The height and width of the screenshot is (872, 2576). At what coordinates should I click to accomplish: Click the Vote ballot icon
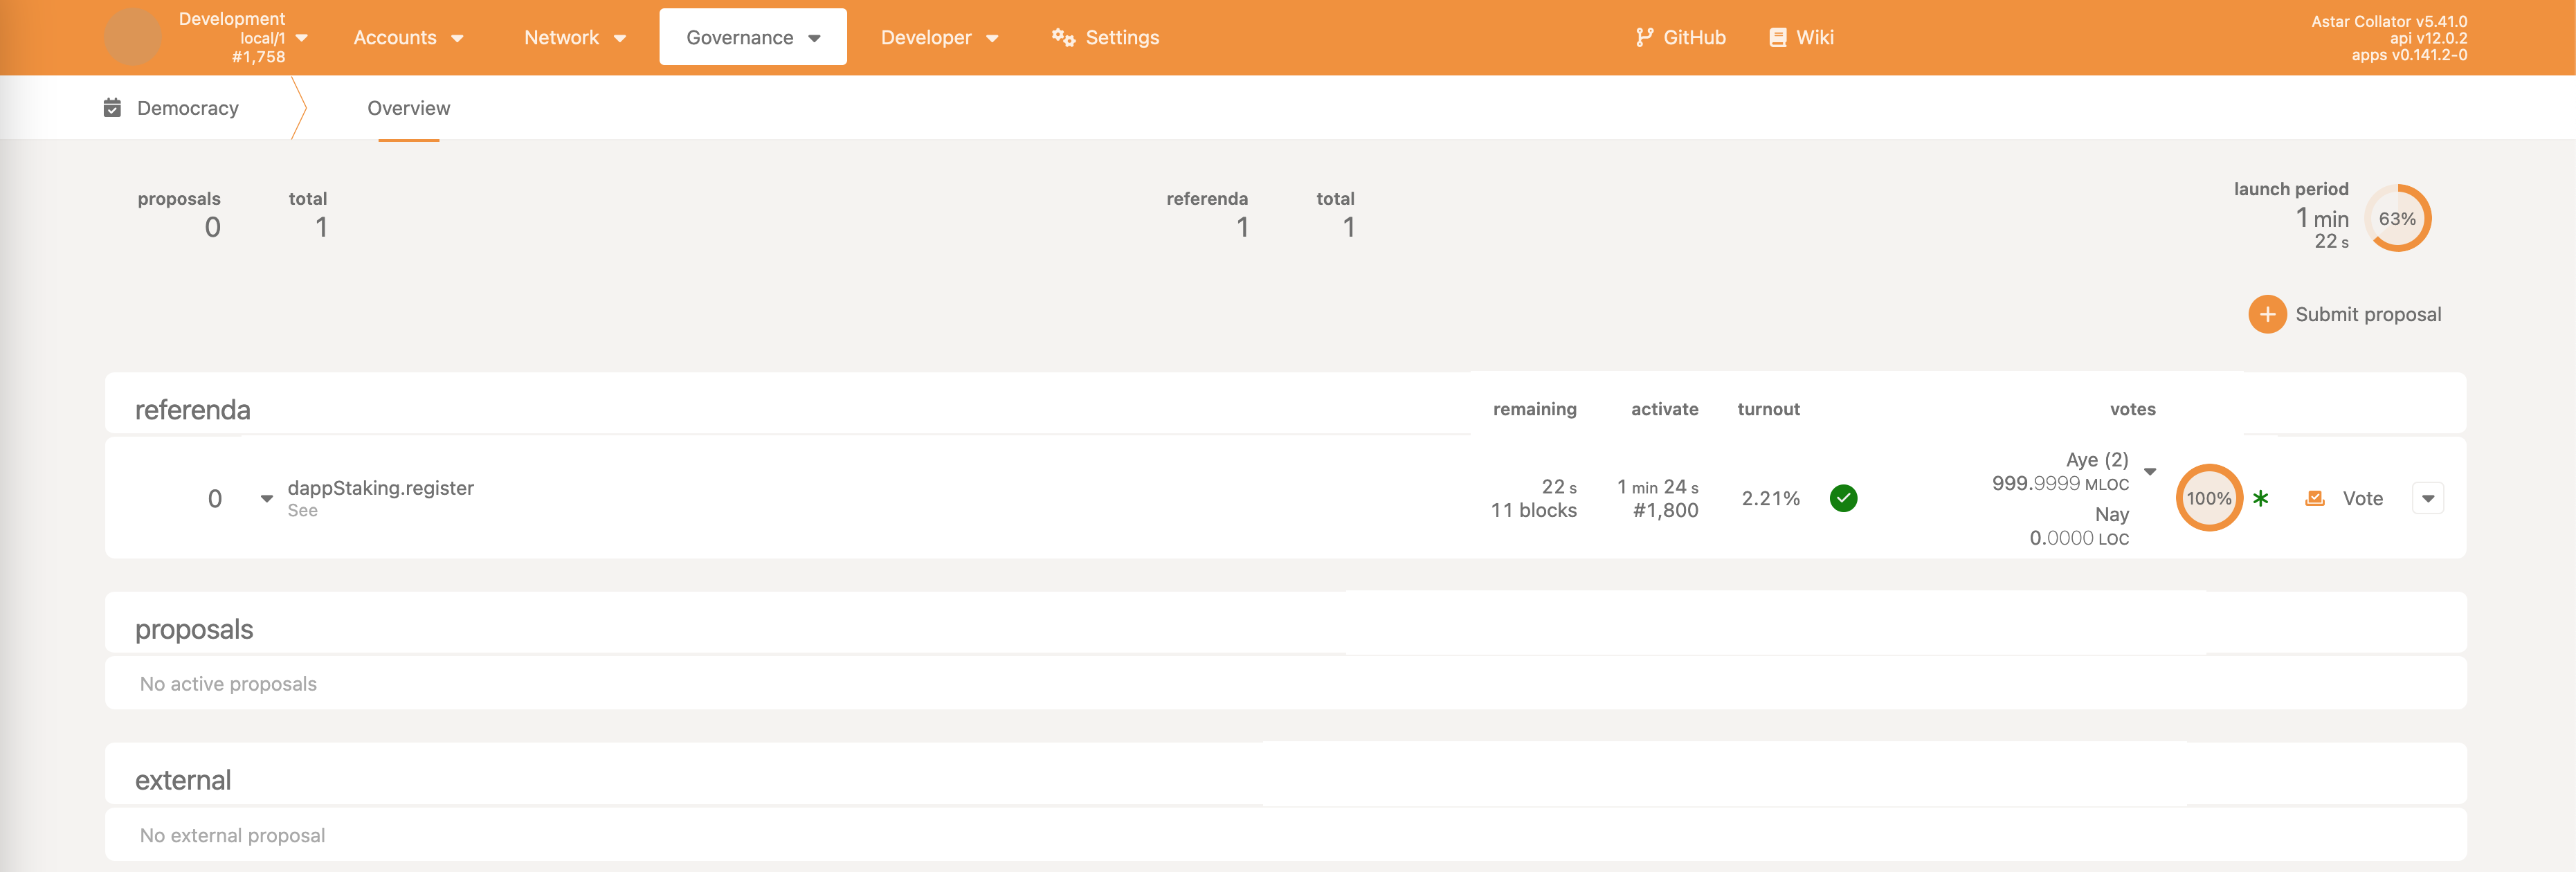[x=2314, y=498]
